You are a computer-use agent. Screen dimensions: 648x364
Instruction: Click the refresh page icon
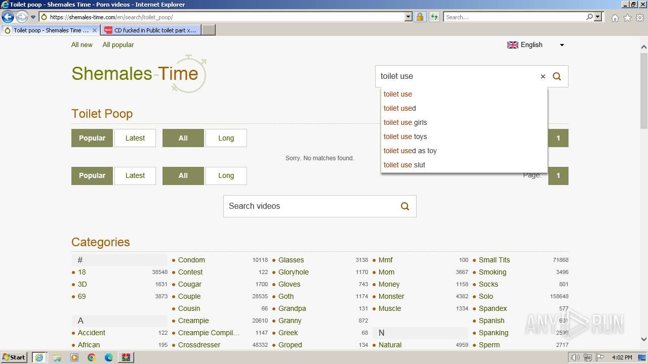(x=434, y=17)
